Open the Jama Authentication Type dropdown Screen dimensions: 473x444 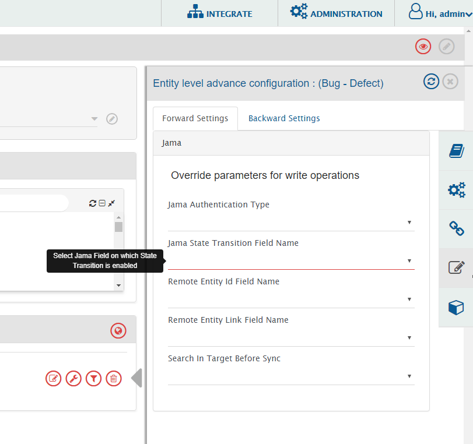[x=291, y=222]
